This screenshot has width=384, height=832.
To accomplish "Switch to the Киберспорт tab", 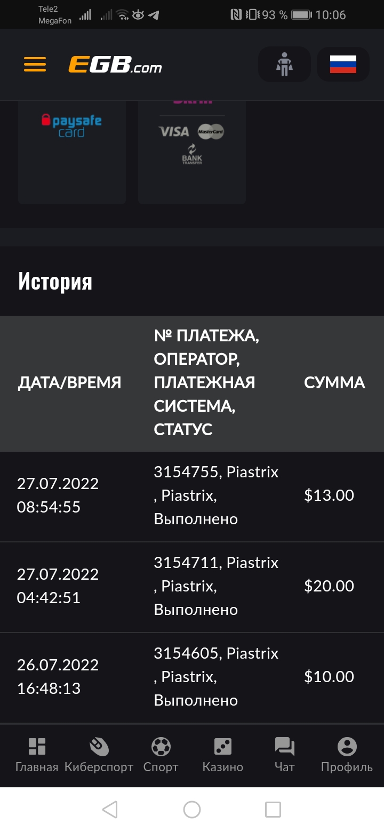I will 99,755.
